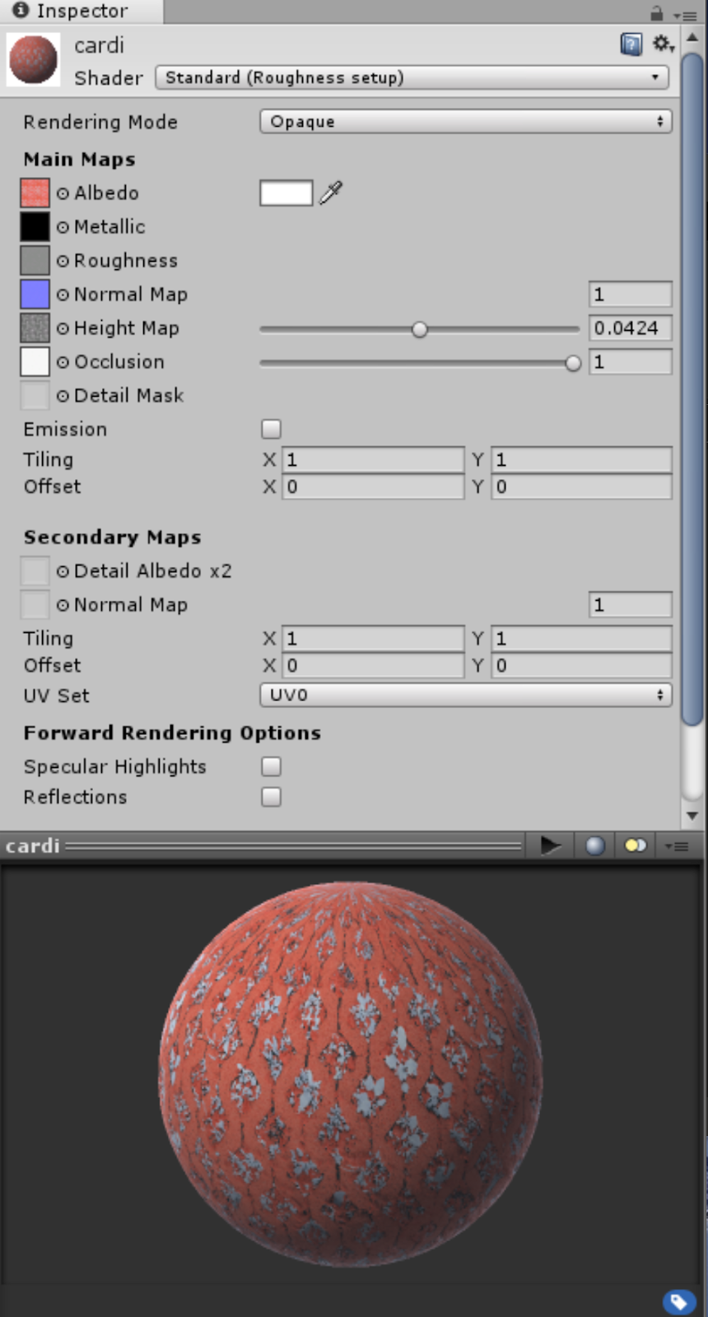The image size is (708, 1317).
Task: Click the main Normal Map blue texture slot
Action: tap(35, 294)
